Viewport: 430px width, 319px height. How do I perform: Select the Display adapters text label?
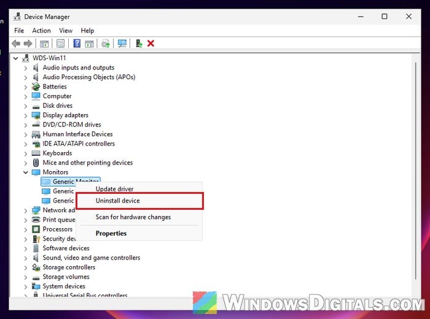coord(66,115)
